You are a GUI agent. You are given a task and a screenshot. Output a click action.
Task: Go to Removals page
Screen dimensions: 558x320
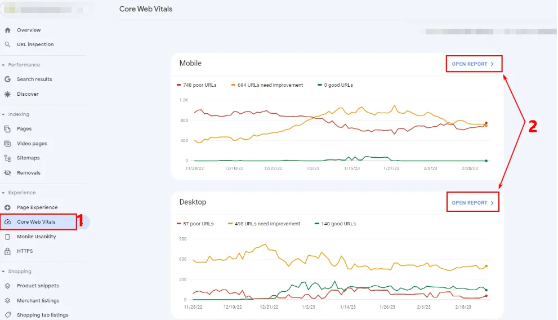29,173
